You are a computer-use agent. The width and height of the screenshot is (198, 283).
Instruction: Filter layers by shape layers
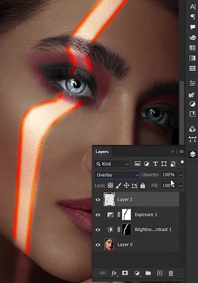[x=164, y=164]
